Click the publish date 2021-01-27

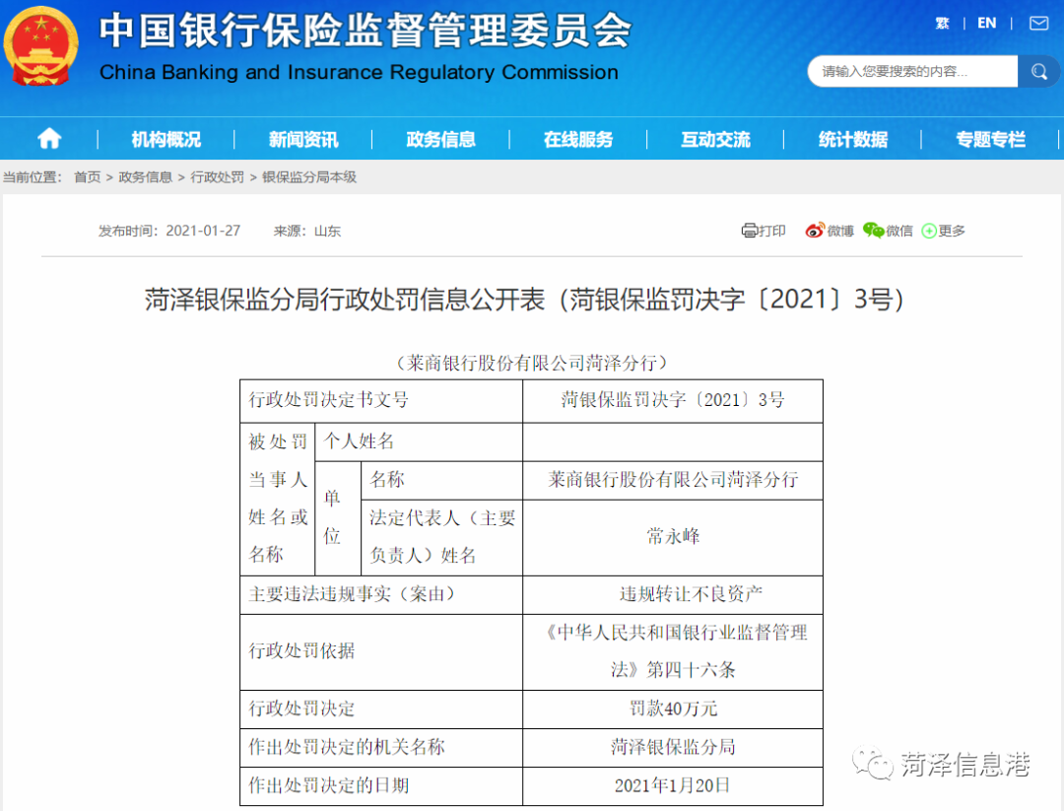204,231
